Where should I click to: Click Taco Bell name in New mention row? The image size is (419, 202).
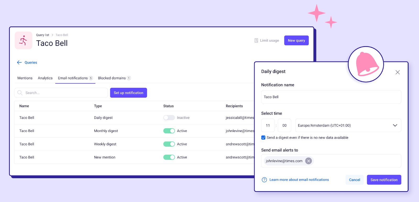pyautogui.click(x=27, y=157)
